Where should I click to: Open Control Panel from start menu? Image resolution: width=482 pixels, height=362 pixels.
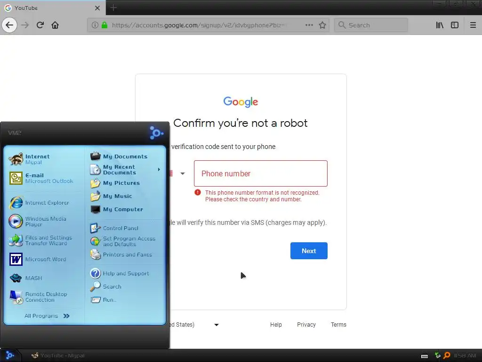tap(125, 228)
